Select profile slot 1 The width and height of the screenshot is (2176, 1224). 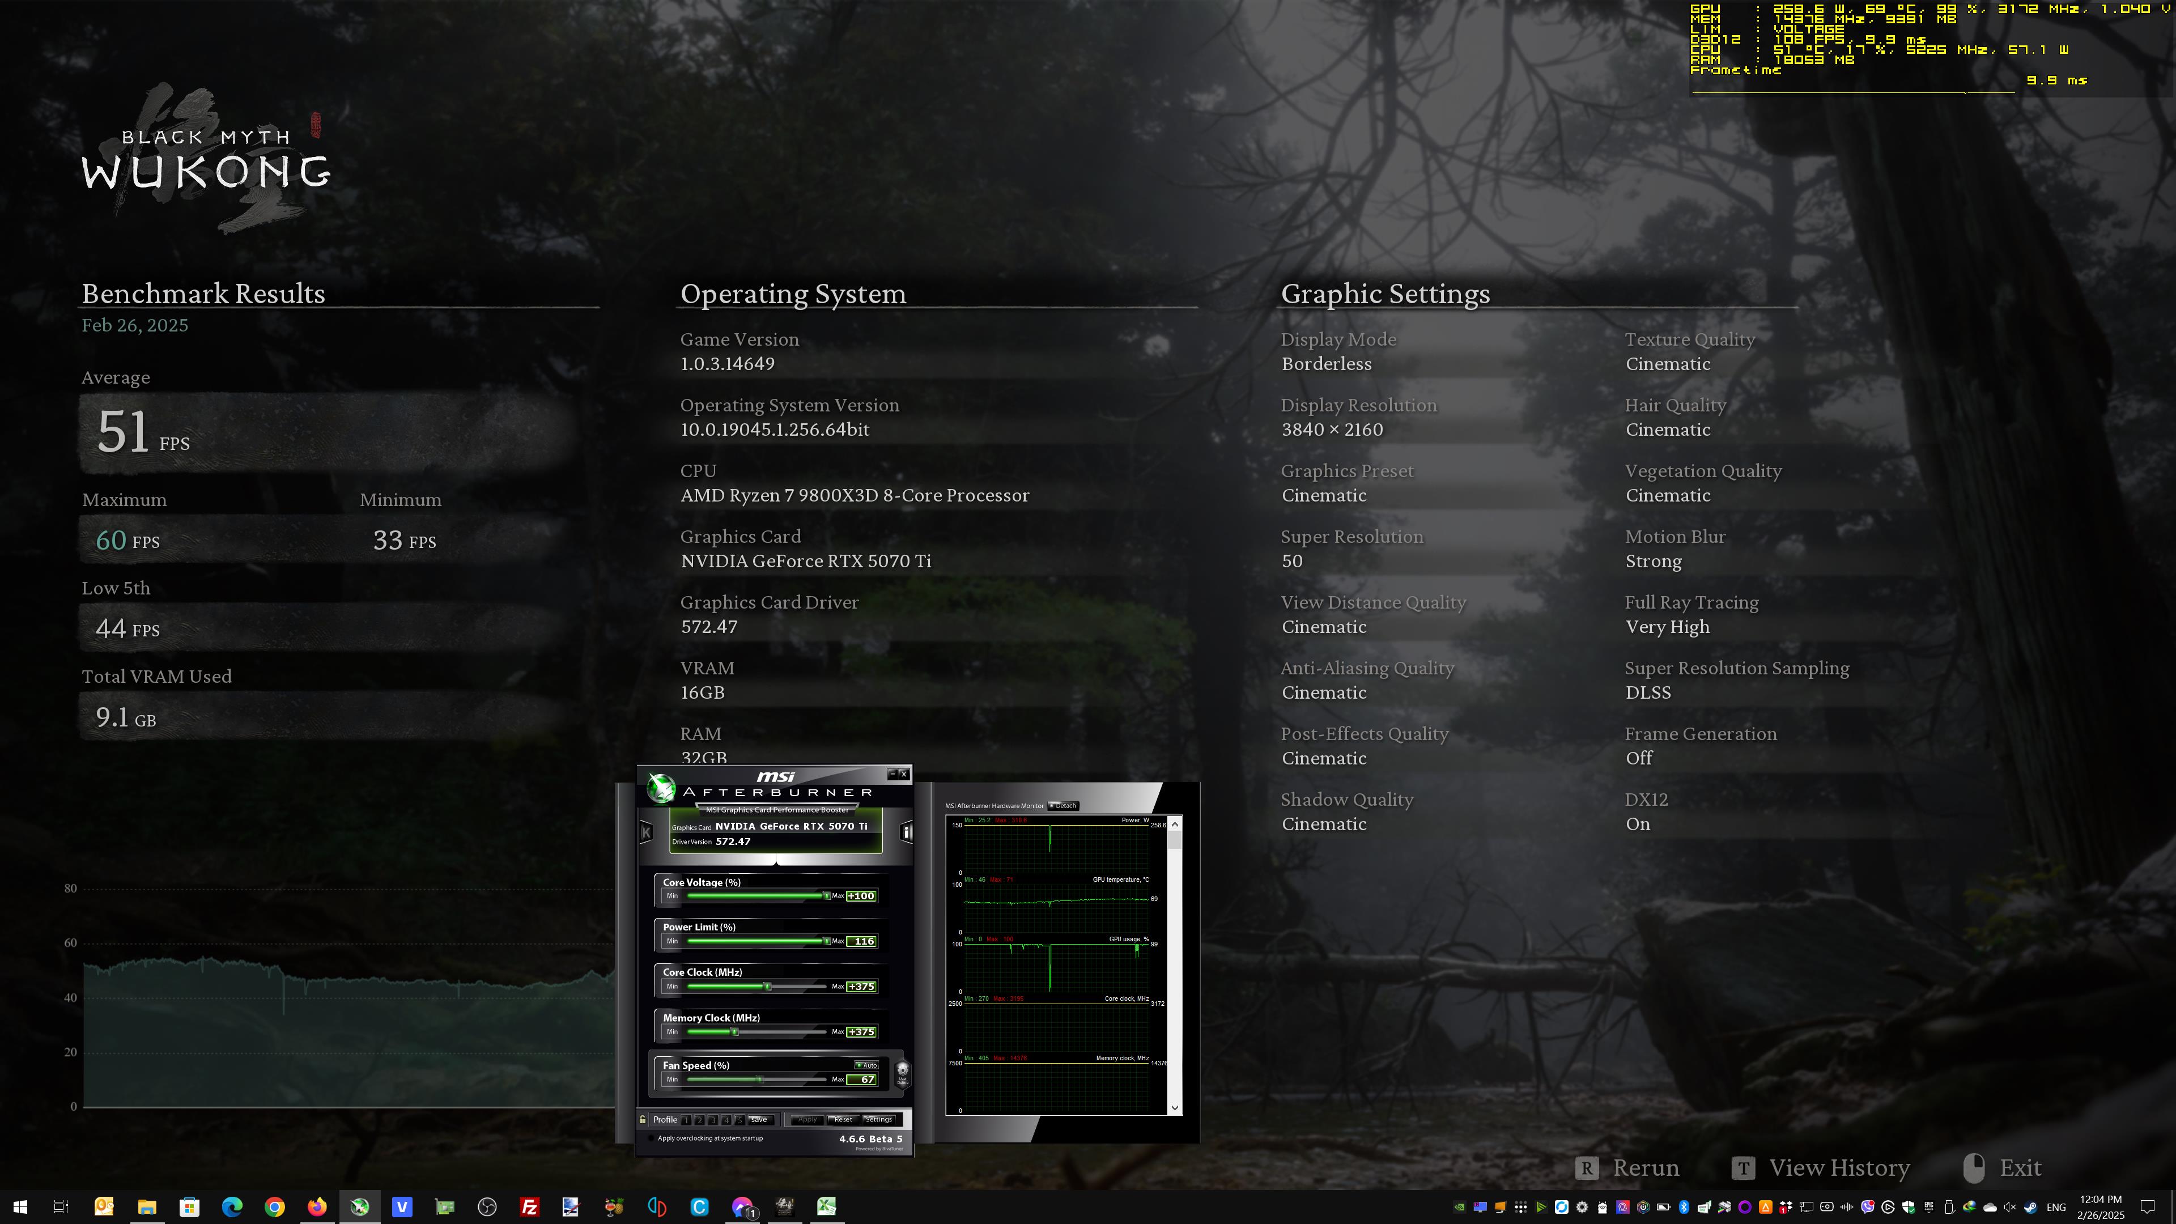point(687,1120)
